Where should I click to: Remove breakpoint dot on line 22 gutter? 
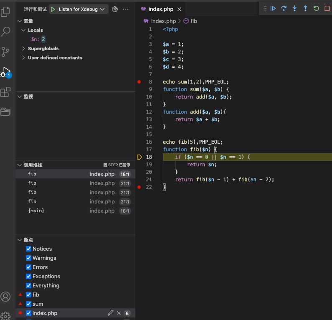[139, 187]
